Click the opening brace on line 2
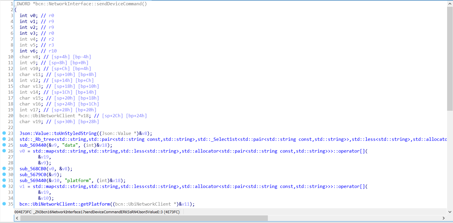Viewport: 453px width, 223px height. tap(15, 10)
